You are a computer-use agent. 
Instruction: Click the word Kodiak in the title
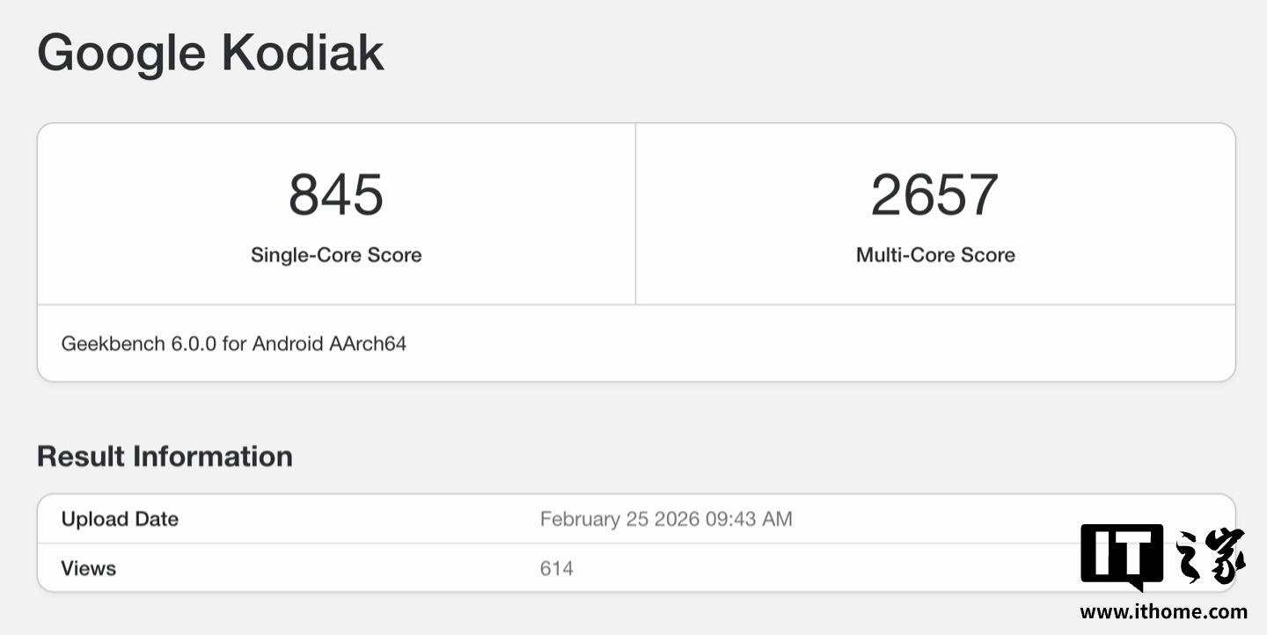(302, 52)
